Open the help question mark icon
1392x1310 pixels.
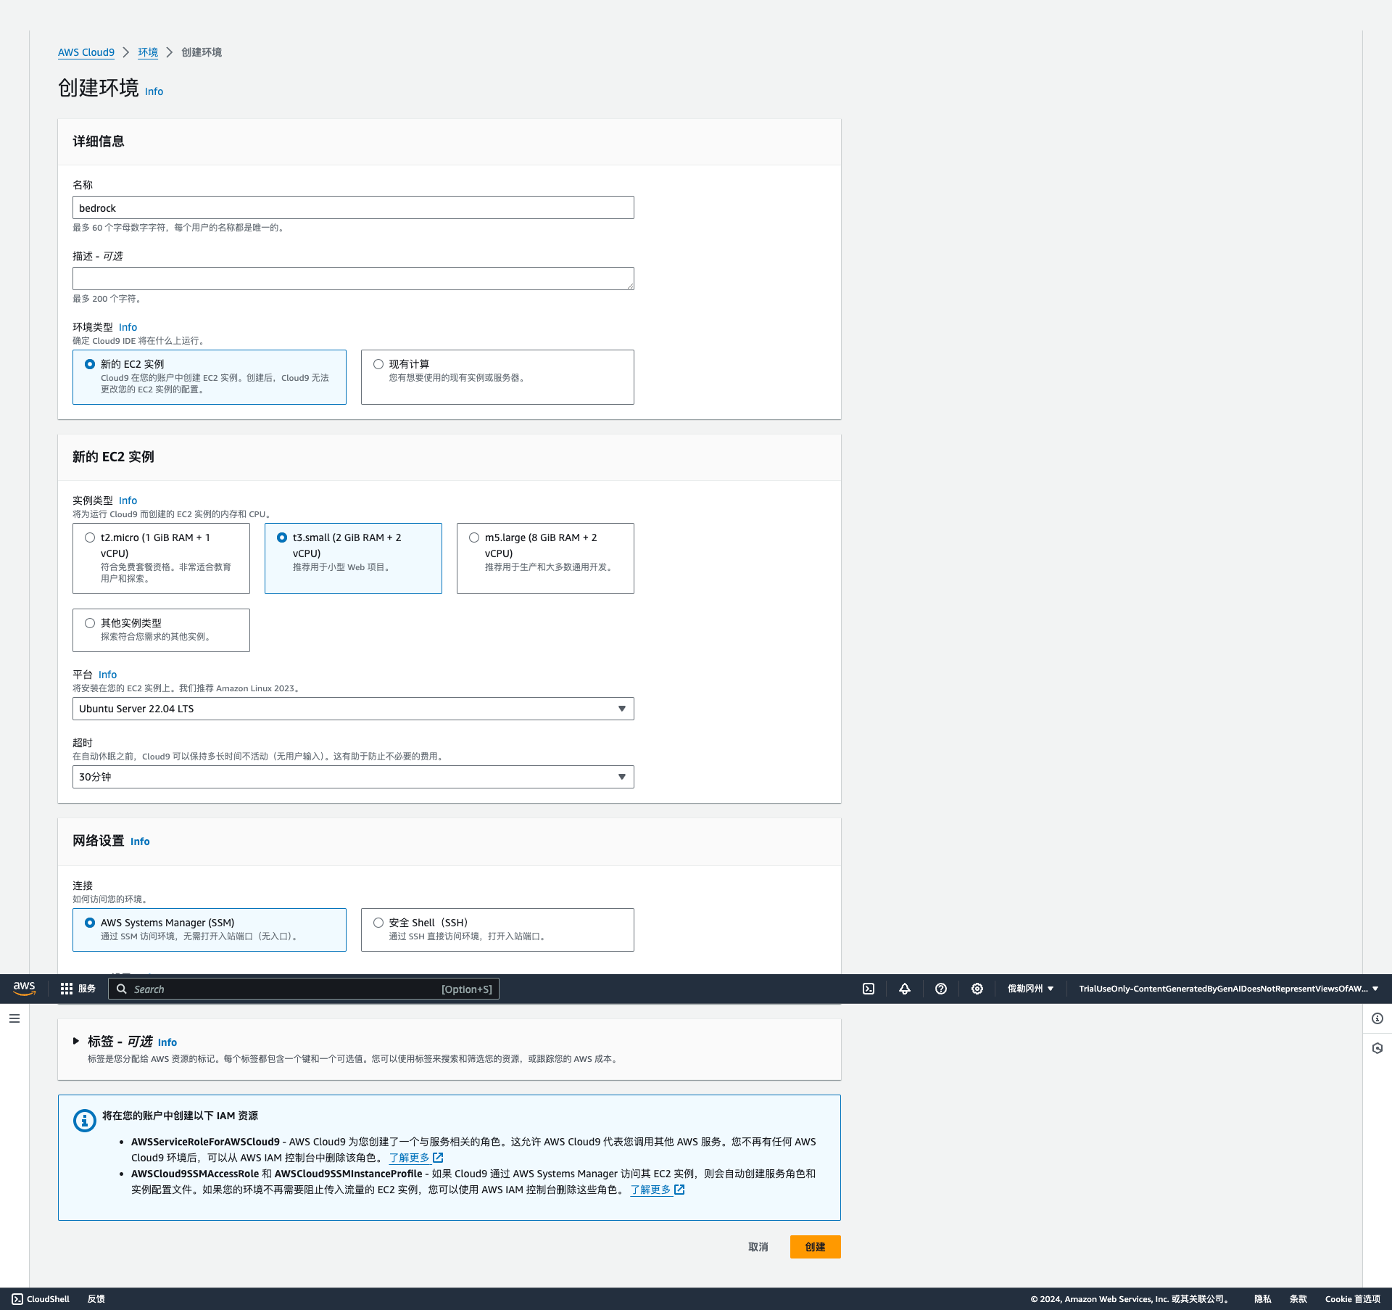[x=941, y=989]
